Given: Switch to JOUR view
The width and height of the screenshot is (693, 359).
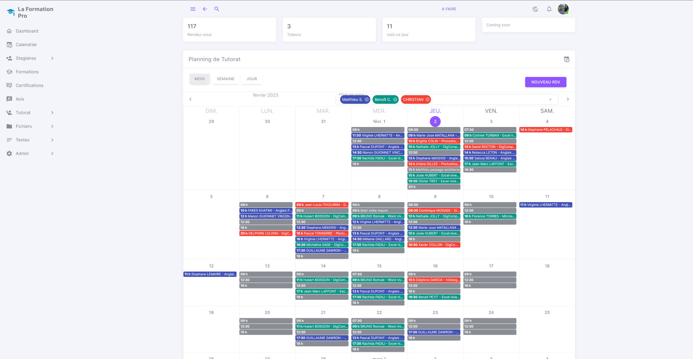Looking at the screenshot, I should tap(252, 79).
